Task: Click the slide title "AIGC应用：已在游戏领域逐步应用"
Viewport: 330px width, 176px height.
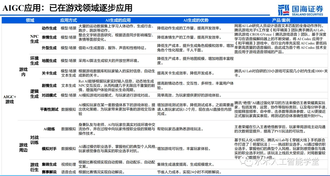Action: click(x=67, y=8)
